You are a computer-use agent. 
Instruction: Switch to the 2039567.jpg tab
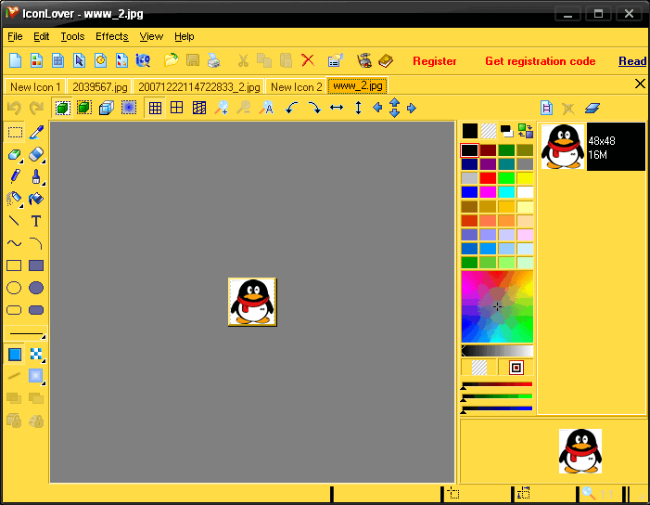point(99,87)
